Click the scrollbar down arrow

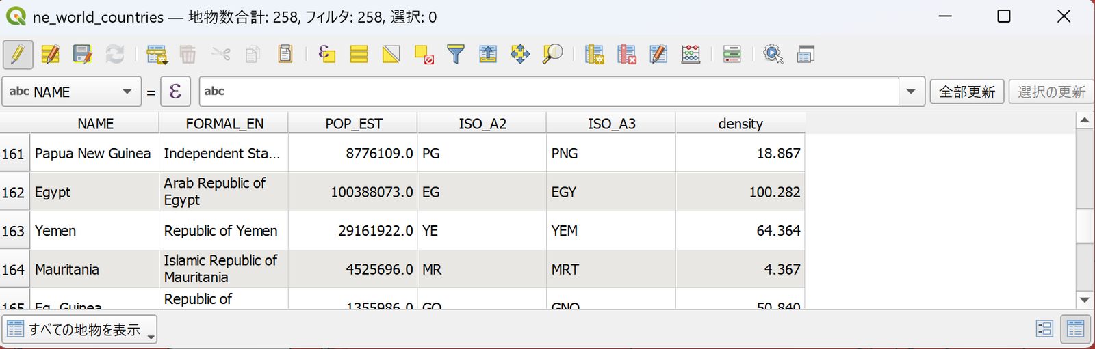pos(1085,300)
